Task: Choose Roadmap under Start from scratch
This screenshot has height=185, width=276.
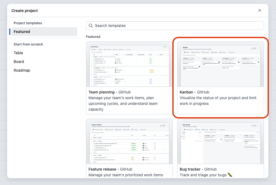Action: pos(22,70)
